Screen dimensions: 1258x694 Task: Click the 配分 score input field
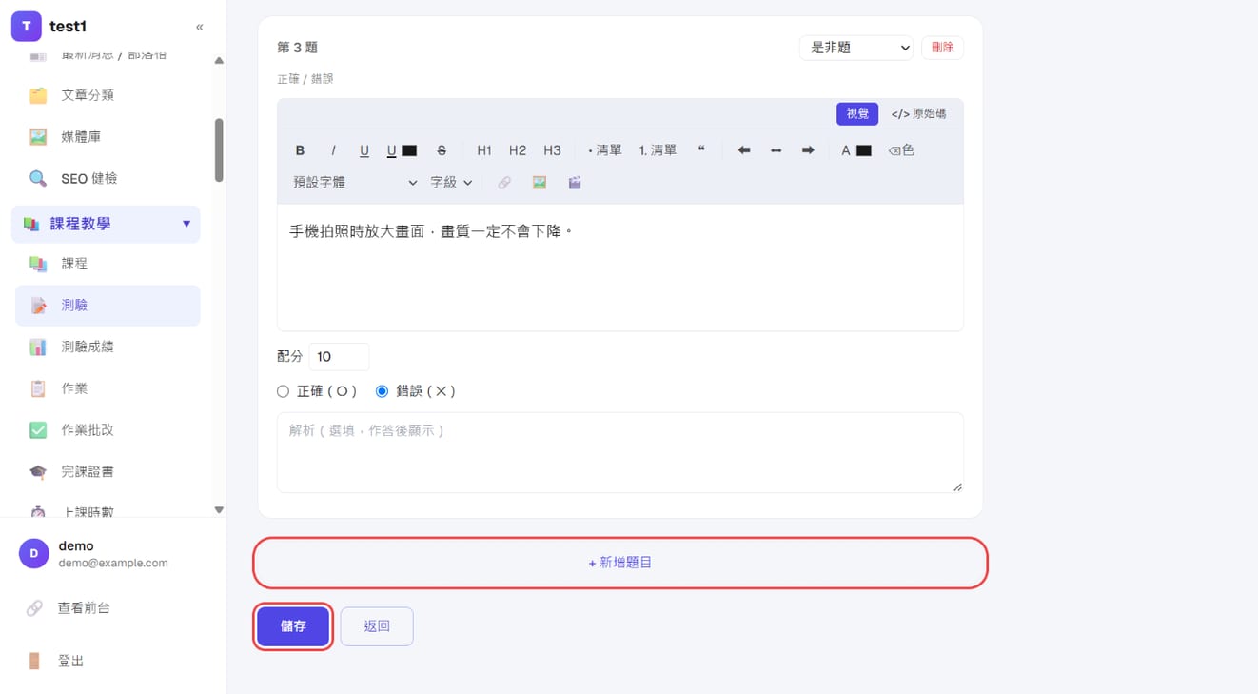click(x=339, y=357)
